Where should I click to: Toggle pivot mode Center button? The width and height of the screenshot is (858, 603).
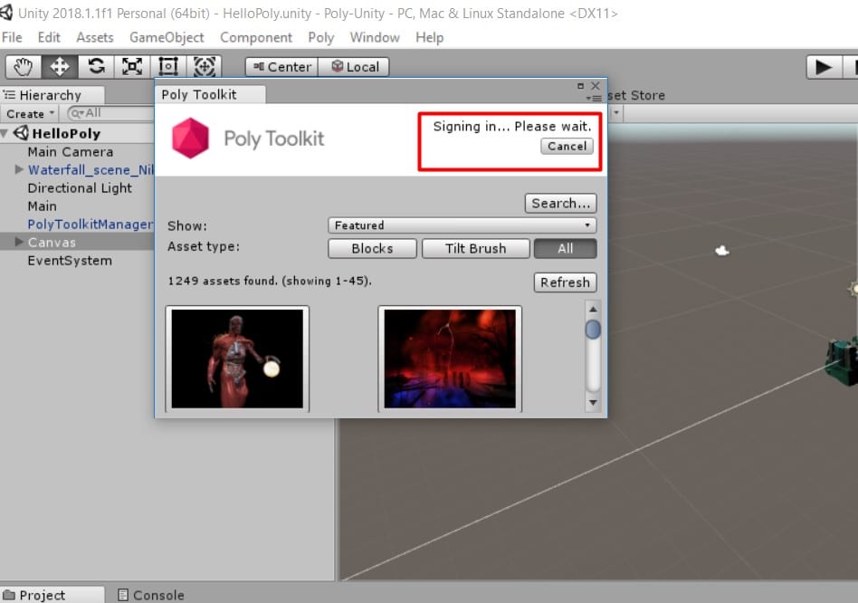[x=281, y=67]
